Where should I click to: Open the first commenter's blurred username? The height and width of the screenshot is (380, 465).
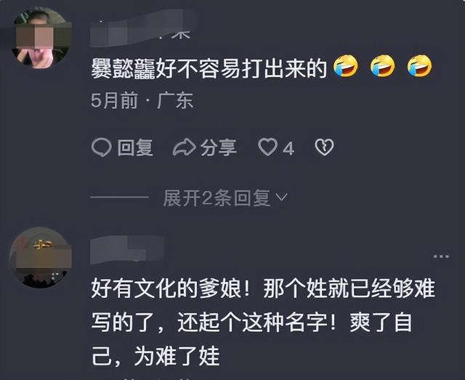[x=142, y=28]
